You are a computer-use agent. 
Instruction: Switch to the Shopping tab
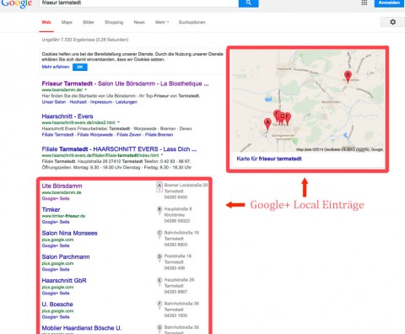coord(114,22)
